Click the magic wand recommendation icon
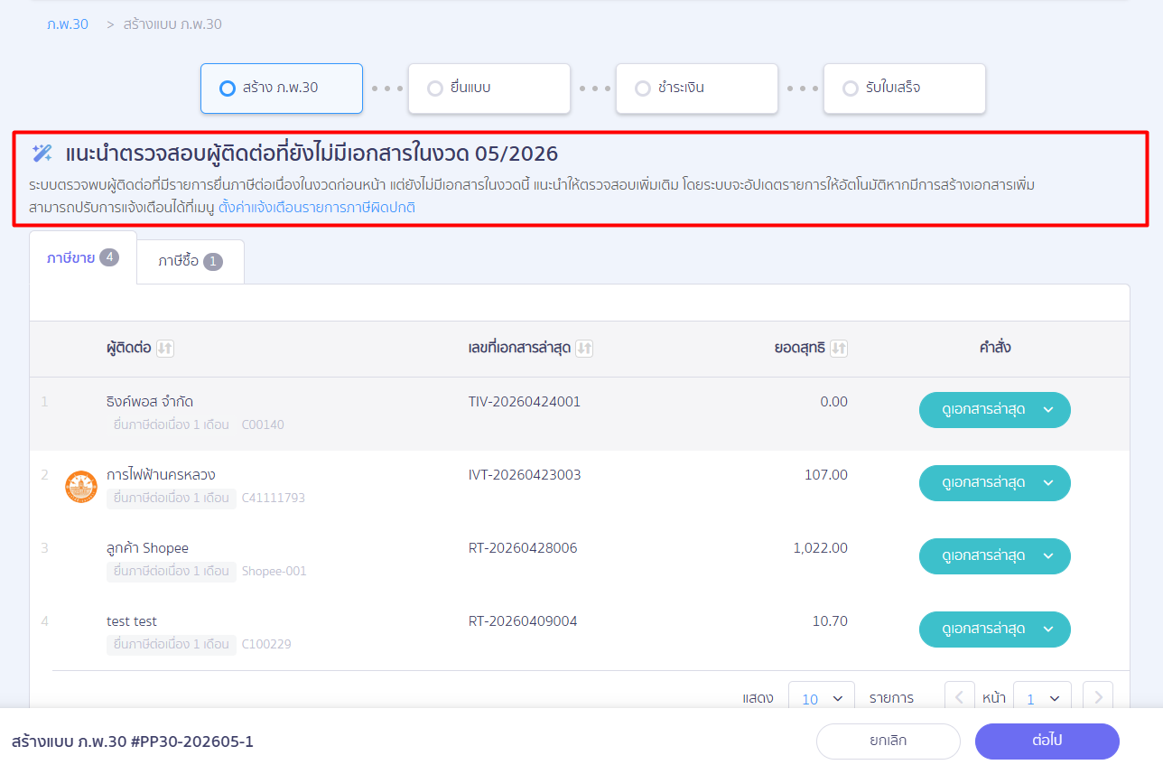The image size is (1163, 774). 42,153
